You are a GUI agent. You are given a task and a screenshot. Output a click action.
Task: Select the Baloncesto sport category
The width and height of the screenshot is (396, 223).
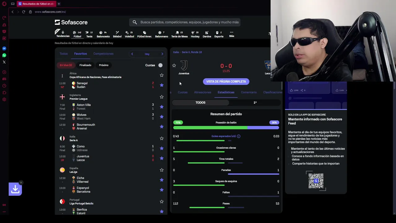click(x=103, y=34)
